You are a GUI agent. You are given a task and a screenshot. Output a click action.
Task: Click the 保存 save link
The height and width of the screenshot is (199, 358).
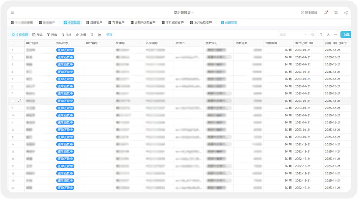pos(109,35)
